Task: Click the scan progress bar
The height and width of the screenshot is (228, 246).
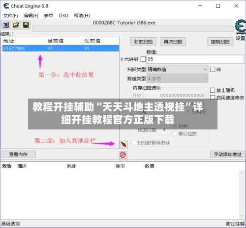Action: [x=133, y=29]
